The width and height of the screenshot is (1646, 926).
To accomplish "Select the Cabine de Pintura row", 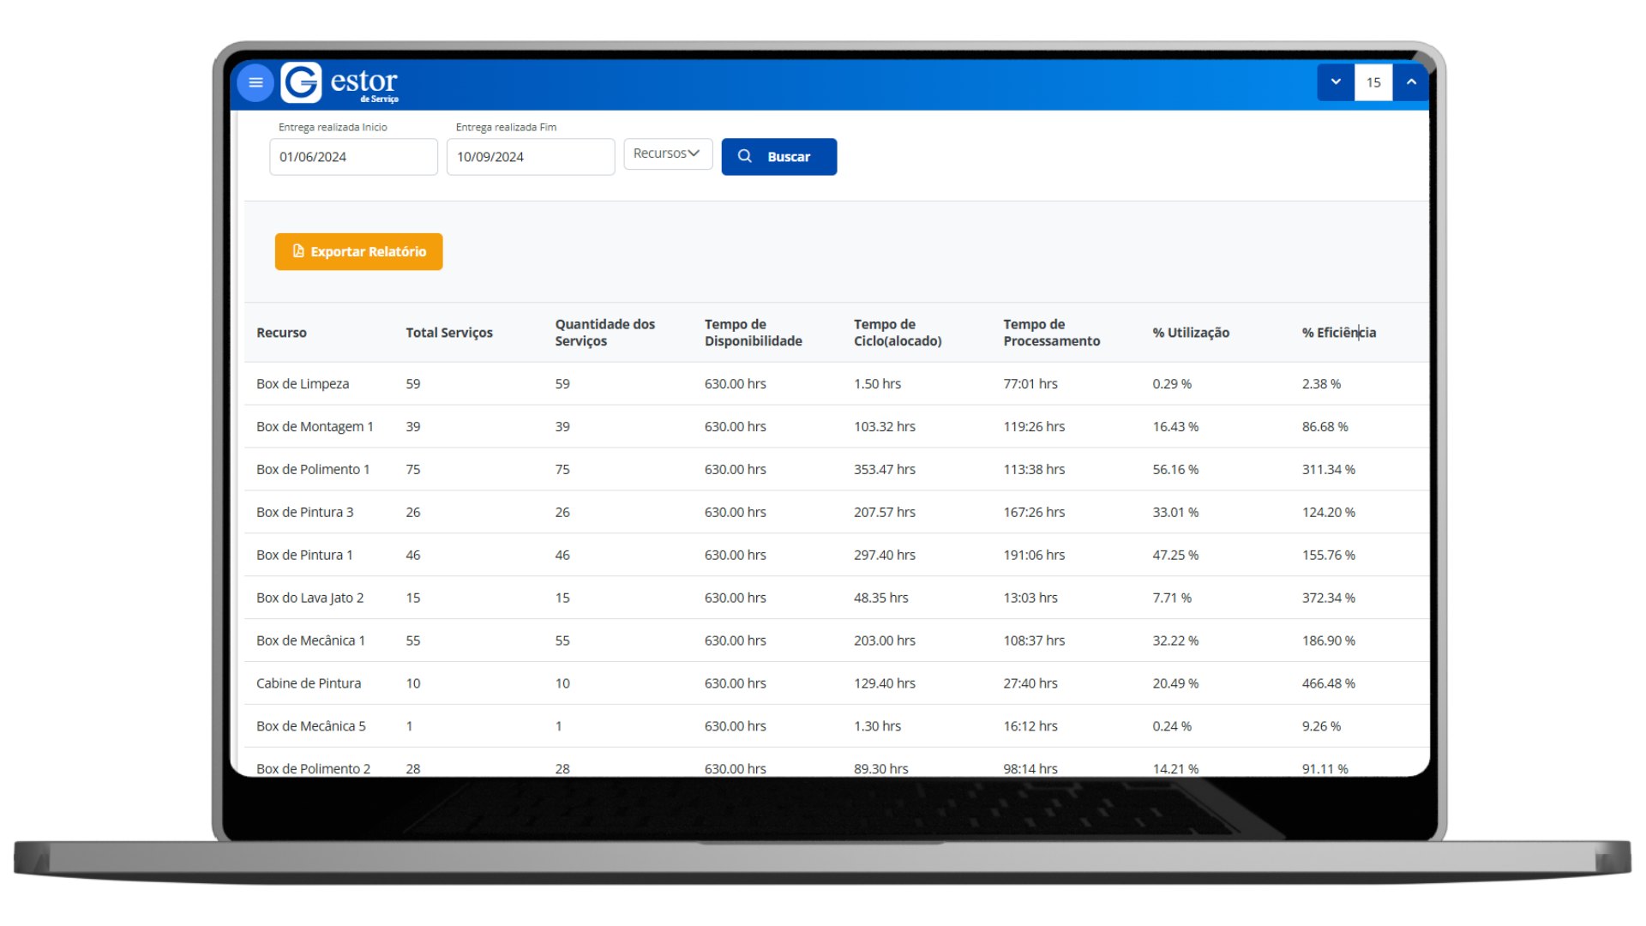I will pyautogui.click(x=836, y=684).
